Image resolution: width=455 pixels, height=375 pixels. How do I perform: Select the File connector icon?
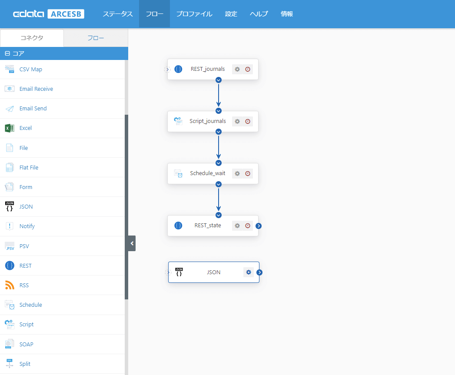click(10, 148)
